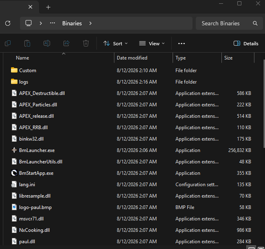The image size is (265, 249).
Task: Click the 8/12/2026 2:16 AM date cell
Action: [137, 82]
